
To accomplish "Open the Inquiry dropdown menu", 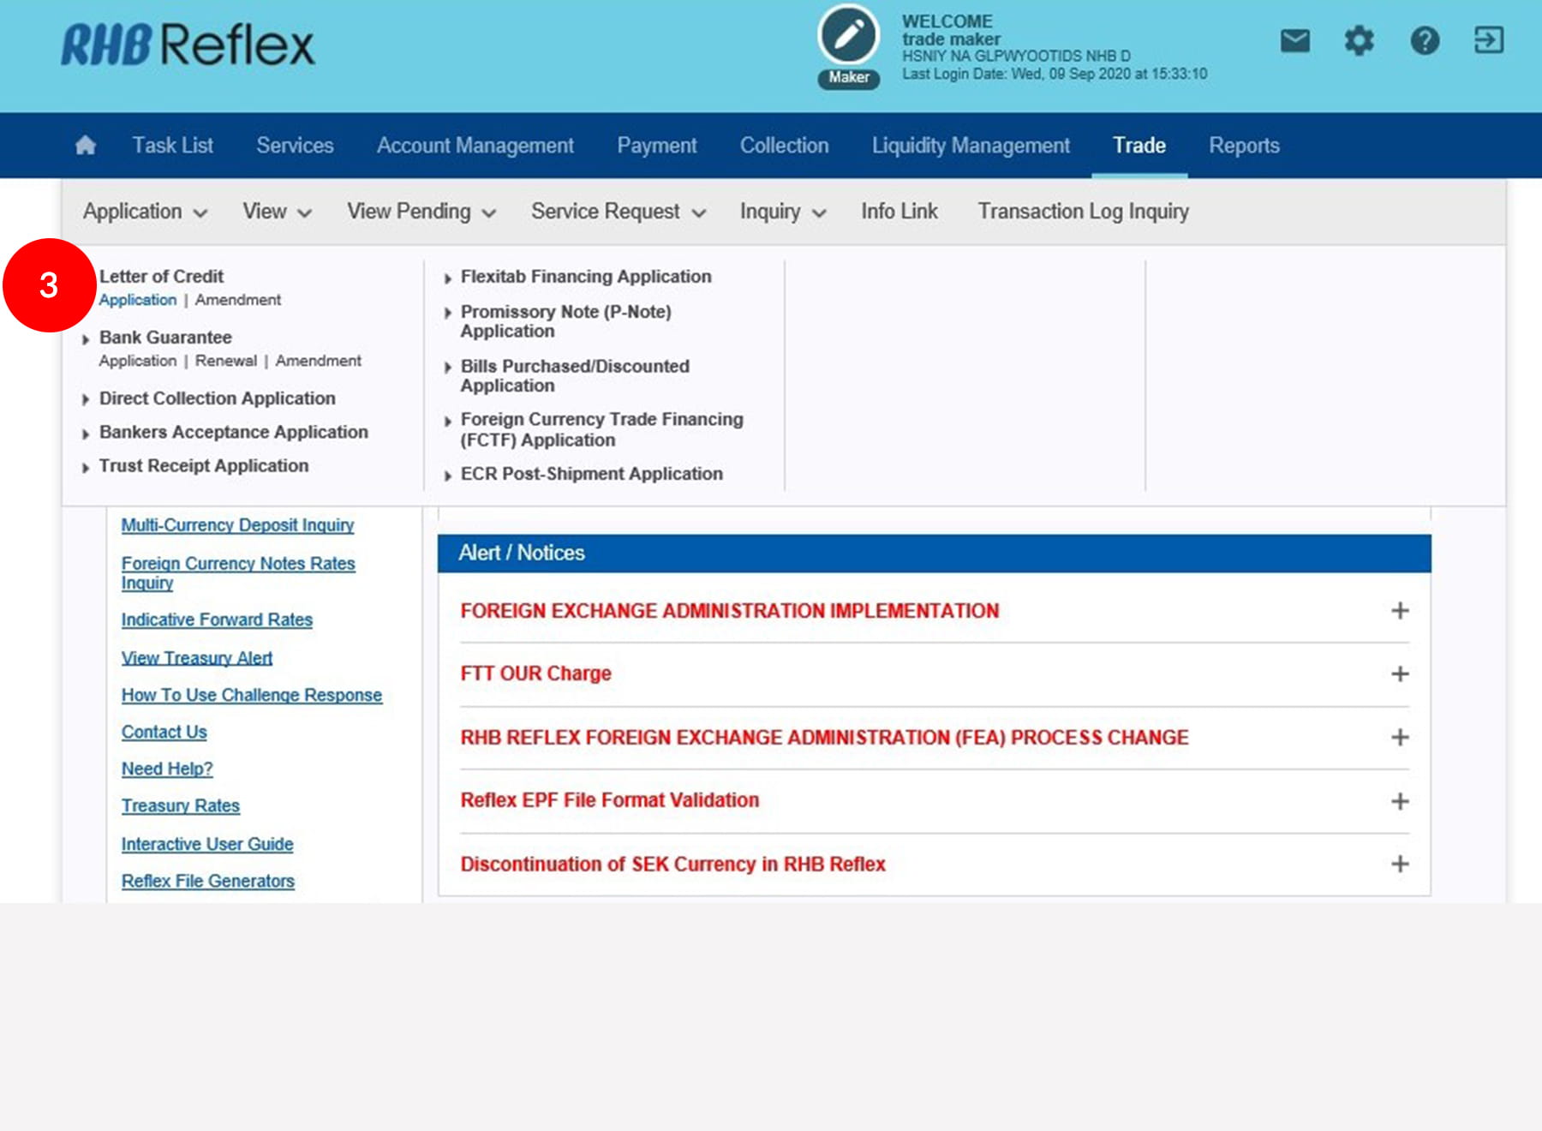I will (782, 212).
